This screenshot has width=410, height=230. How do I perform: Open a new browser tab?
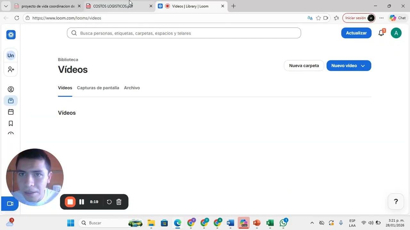[234, 6]
